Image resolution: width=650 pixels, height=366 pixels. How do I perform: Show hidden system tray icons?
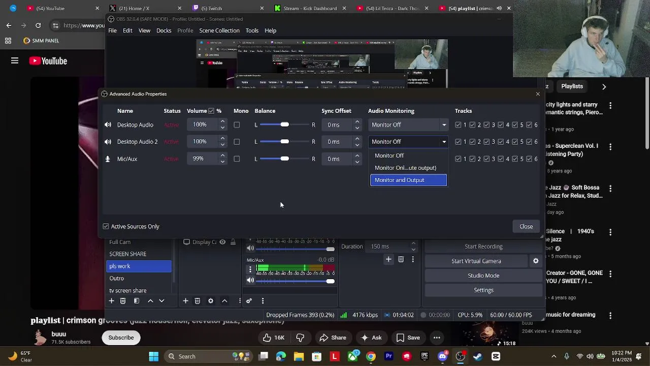click(554, 356)
